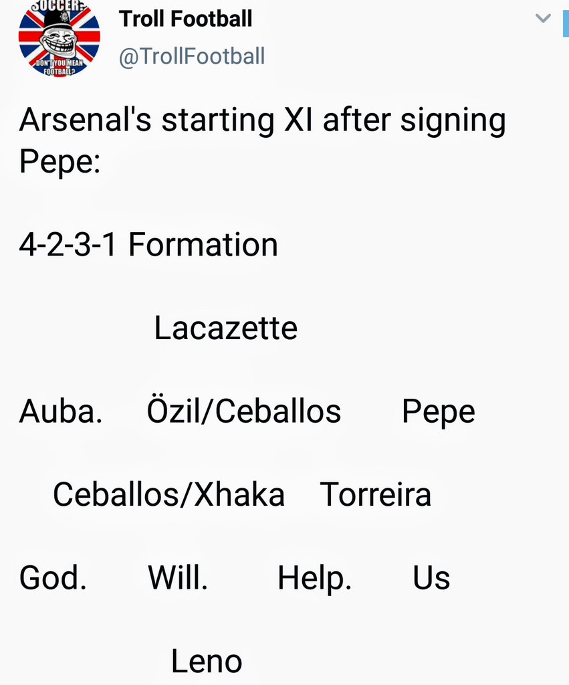Select the striker name Lacazette
The image size is (569, 685).
(x=225, y=328)
